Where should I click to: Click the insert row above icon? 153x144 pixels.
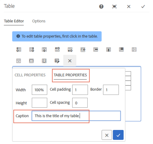pos(57,50)
